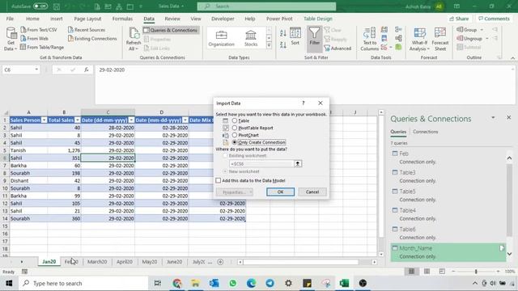Open the Get Data menu

(11, 39)
